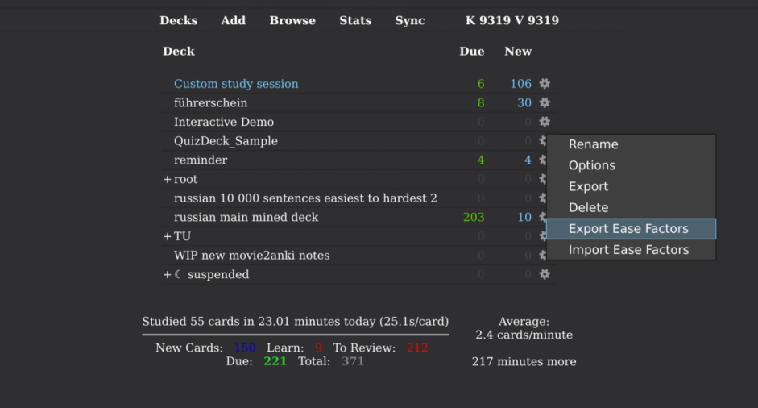Select Rename from the context menu
The image size is (758, 408).
tap(593, 145)
